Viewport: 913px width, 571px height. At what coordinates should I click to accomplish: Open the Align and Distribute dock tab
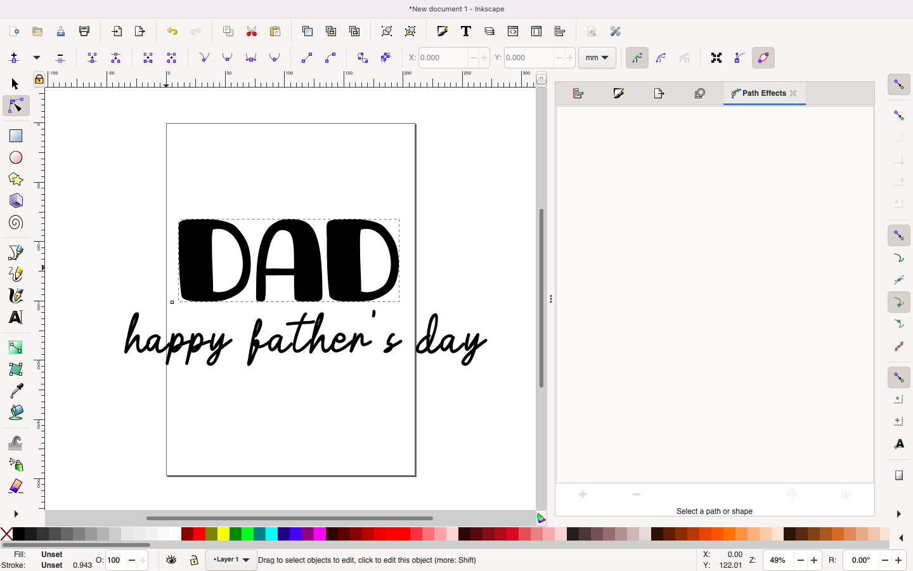tap(578, 93)
